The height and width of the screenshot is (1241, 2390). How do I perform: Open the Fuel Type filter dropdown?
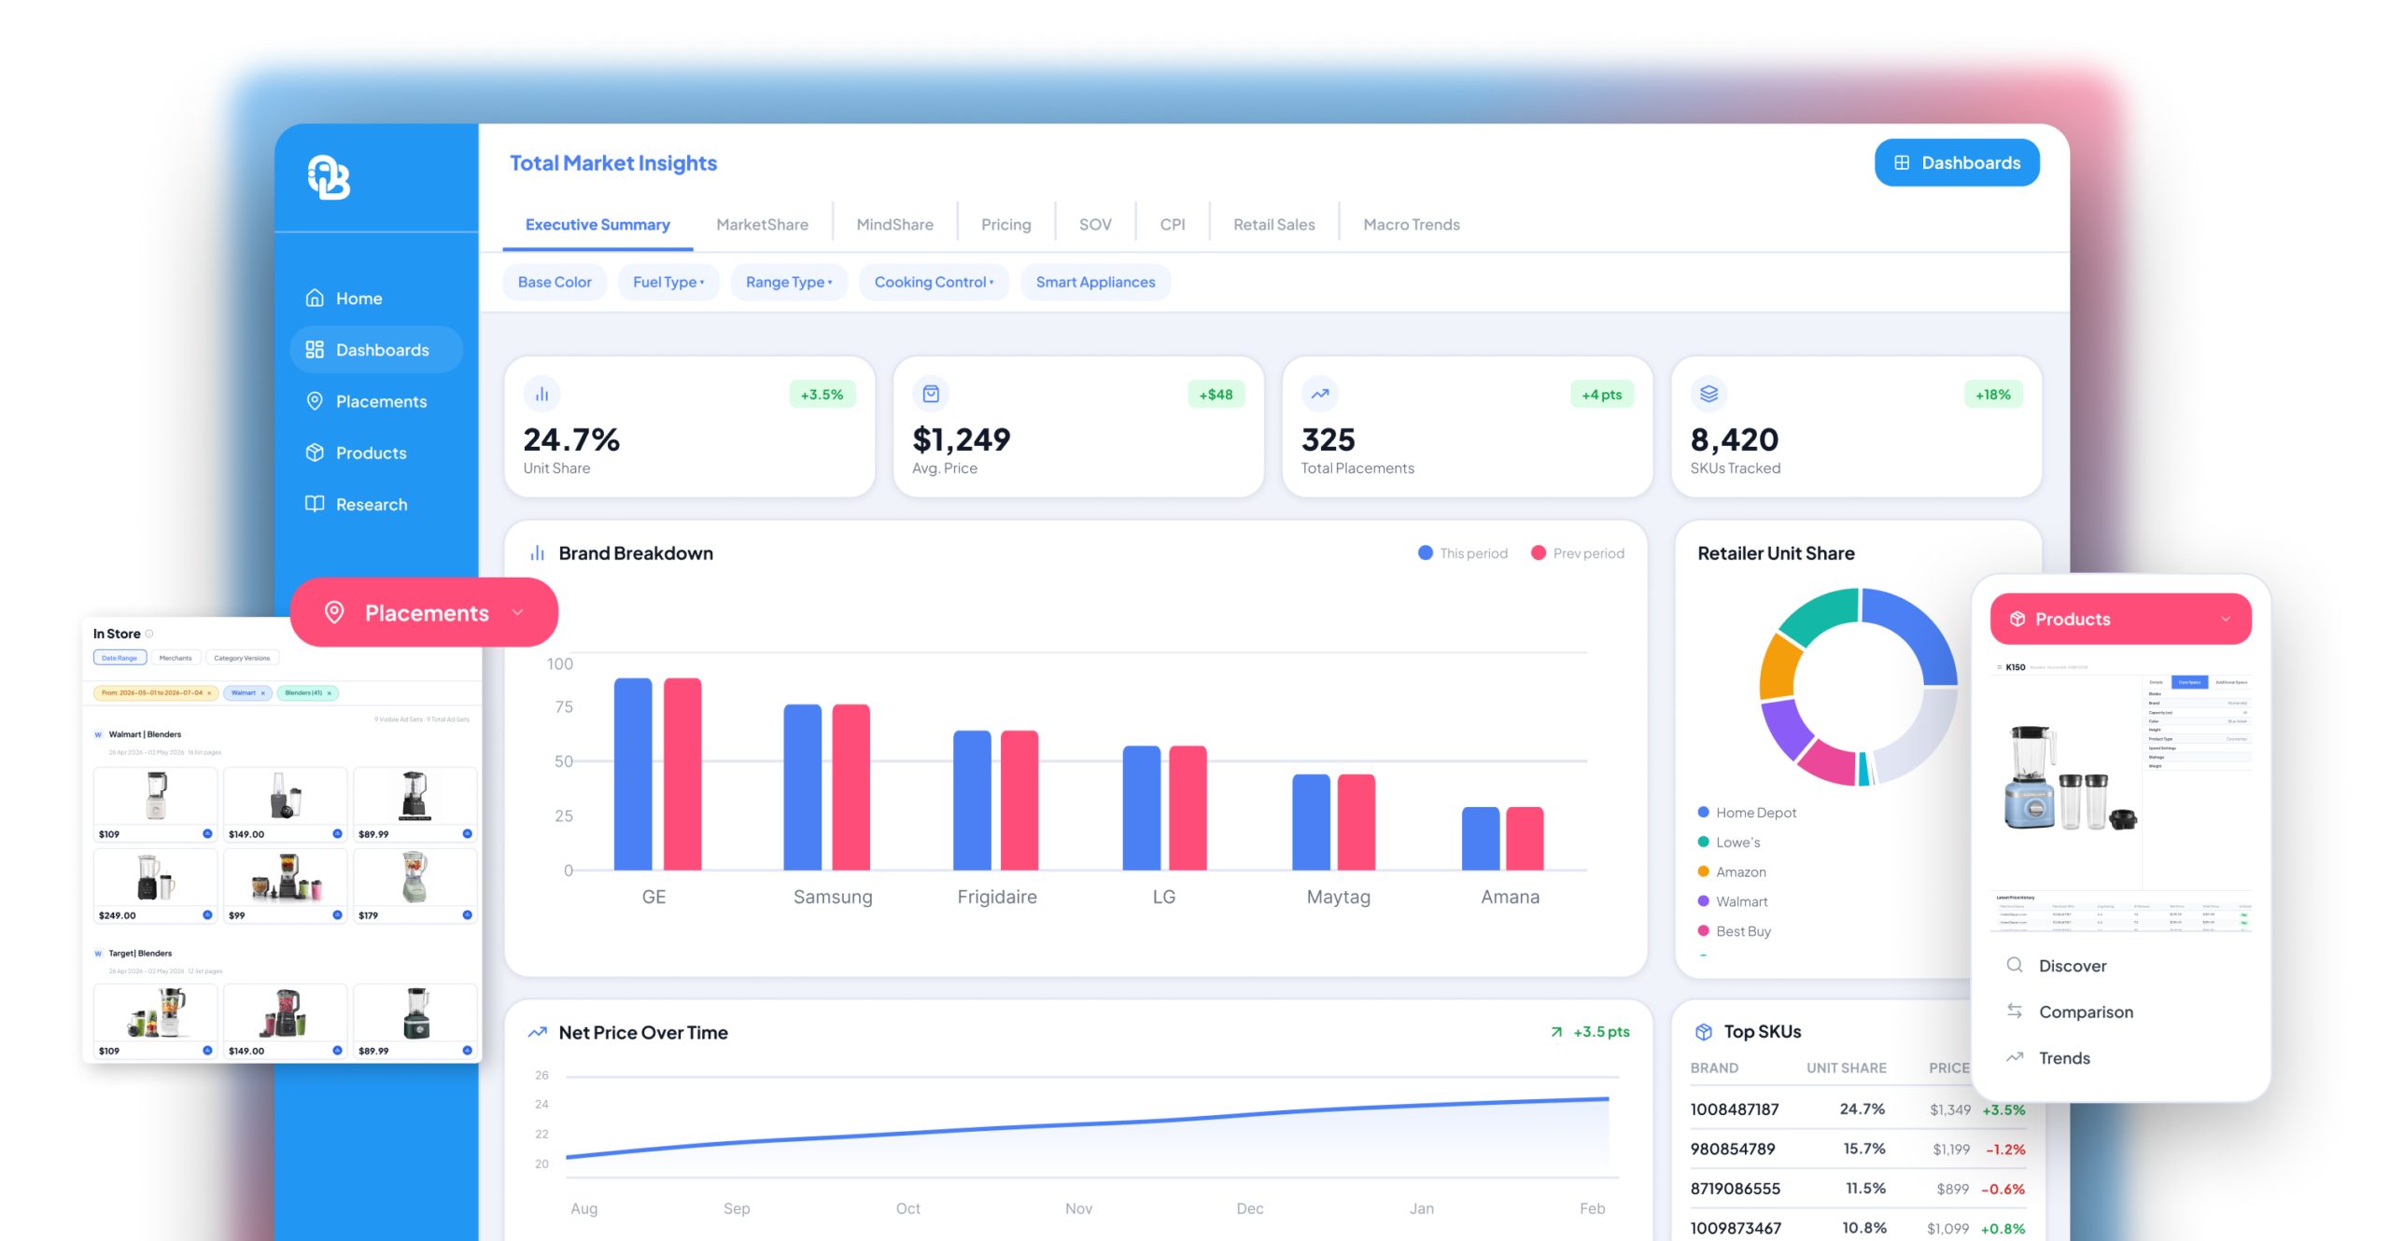pyautogui.click(x=668, y=282)
